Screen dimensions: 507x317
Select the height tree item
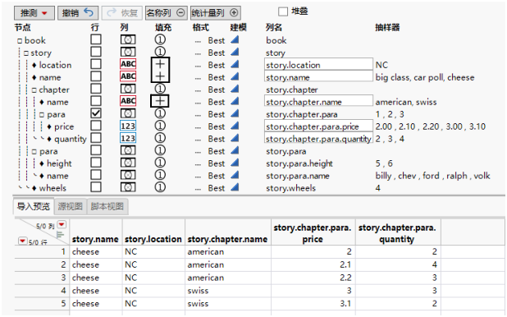(x=59, y=163)
